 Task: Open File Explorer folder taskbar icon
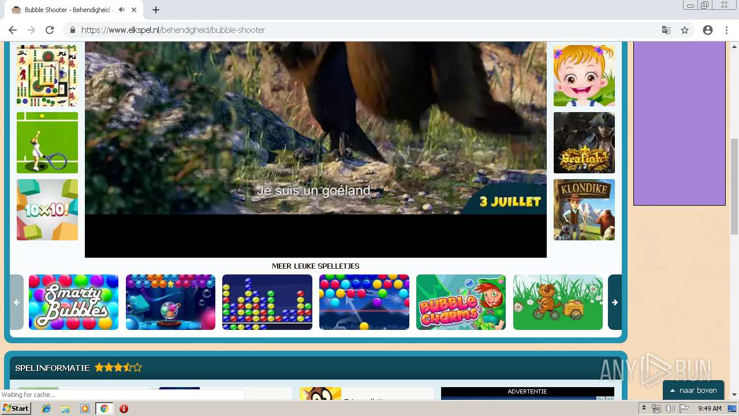pyautogui.click(x=65, y=408)
